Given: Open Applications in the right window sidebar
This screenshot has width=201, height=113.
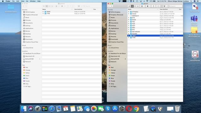Looking at the screenshot, I should pyautogui.click(x=115, y=28).
